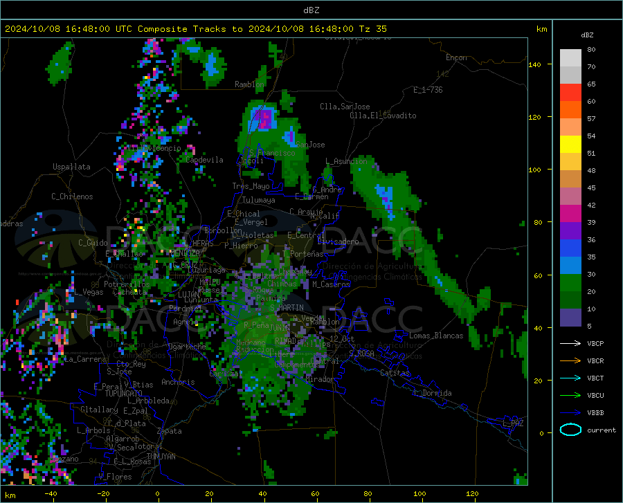The width and height of the screenshot is (623, 503).
Task: Click the Potrerillos map label
Action: click(127, 284)
